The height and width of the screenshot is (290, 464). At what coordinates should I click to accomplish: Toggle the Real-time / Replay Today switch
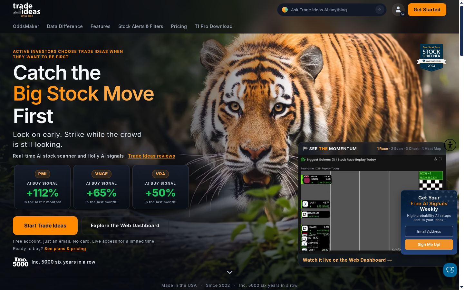[318, 169]
